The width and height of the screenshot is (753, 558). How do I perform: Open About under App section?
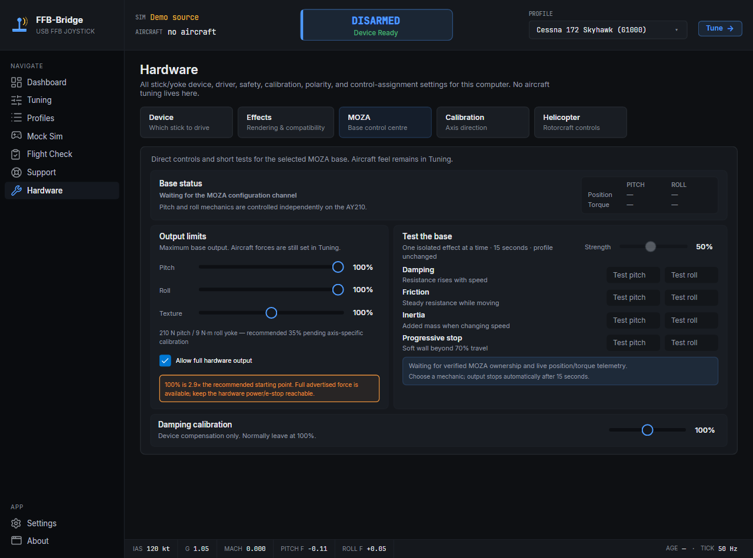pyautogui.click(x=62, y=541)
